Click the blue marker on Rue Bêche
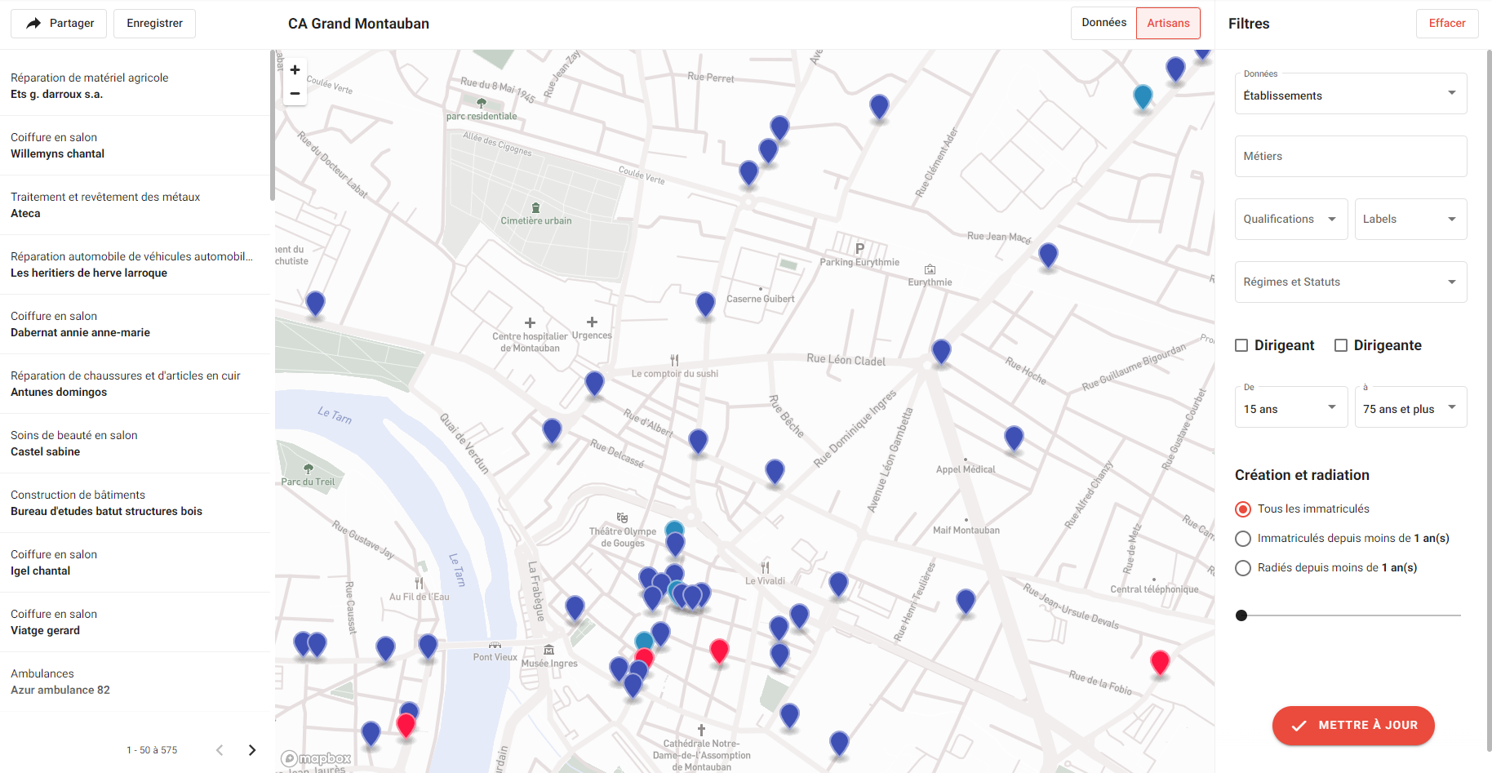The height and width of the screenshot is (773, 1492). click(x=775, y=472)
